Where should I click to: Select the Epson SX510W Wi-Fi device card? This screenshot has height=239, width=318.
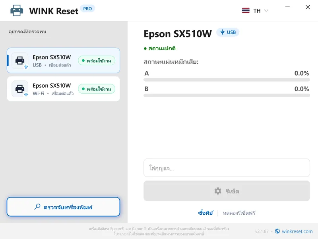pyautogui.click(x=63, y=89)
